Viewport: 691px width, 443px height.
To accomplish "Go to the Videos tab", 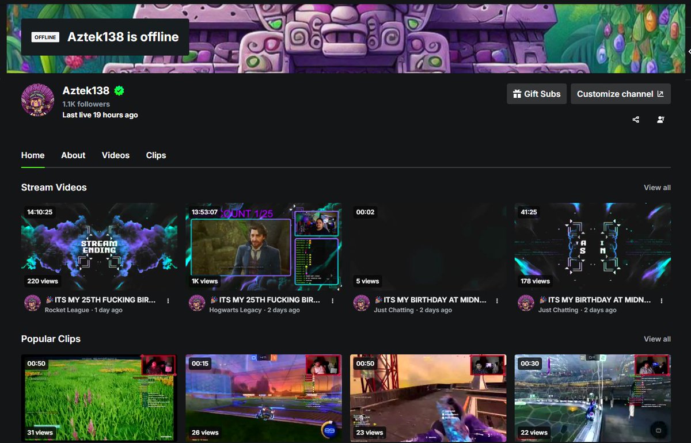I will (116, 155).
